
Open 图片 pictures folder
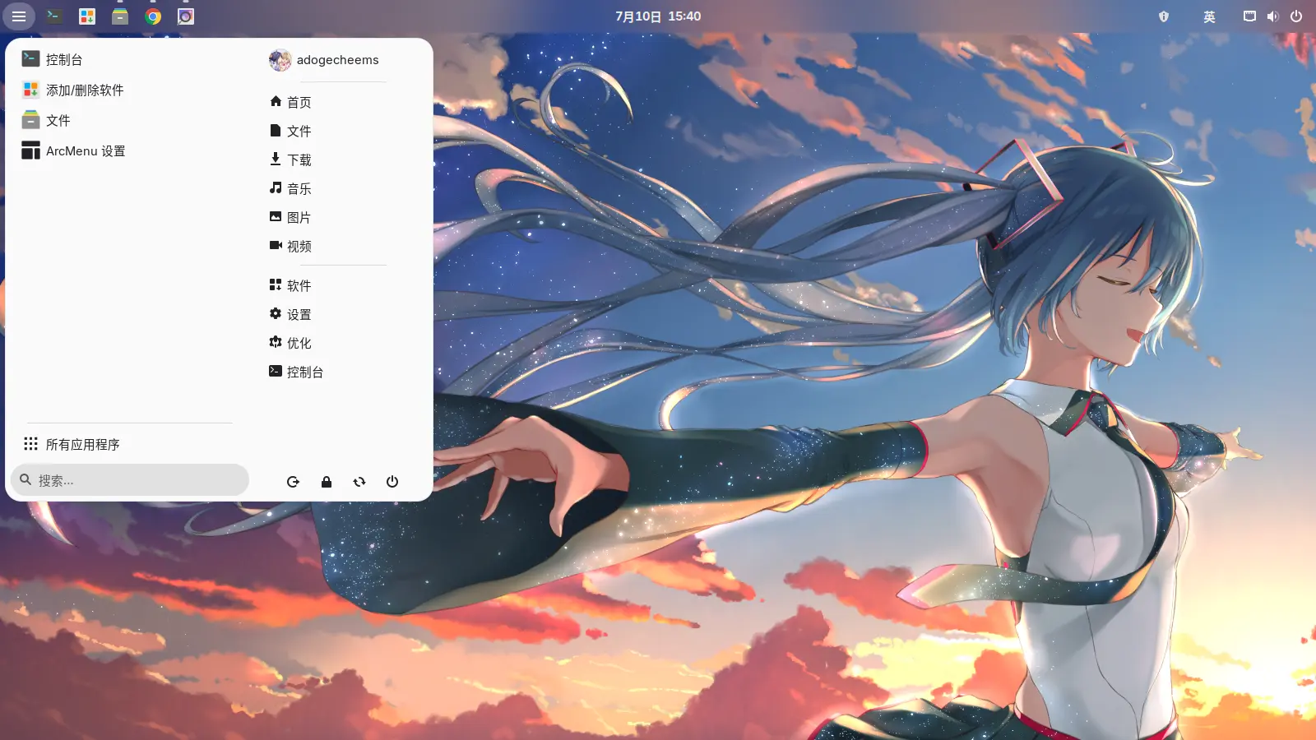[x=343, y=217]
